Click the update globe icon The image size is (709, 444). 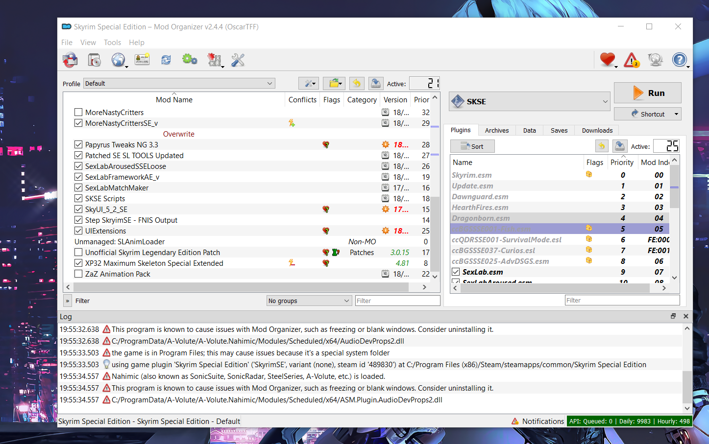(655, 60)
